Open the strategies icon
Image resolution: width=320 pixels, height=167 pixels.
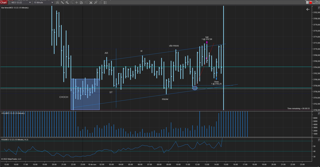point(95,2)
